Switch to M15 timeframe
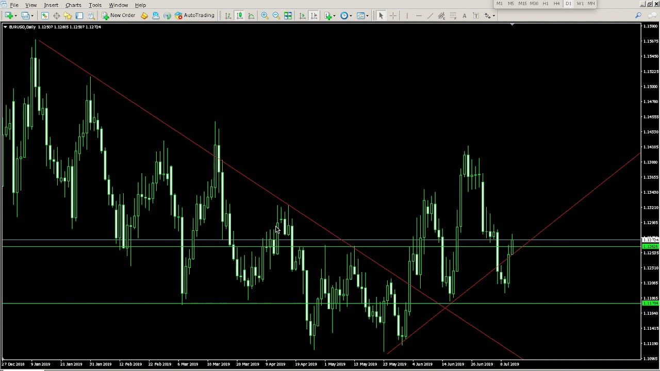The image size is (660, 371). tap(522, 4)
